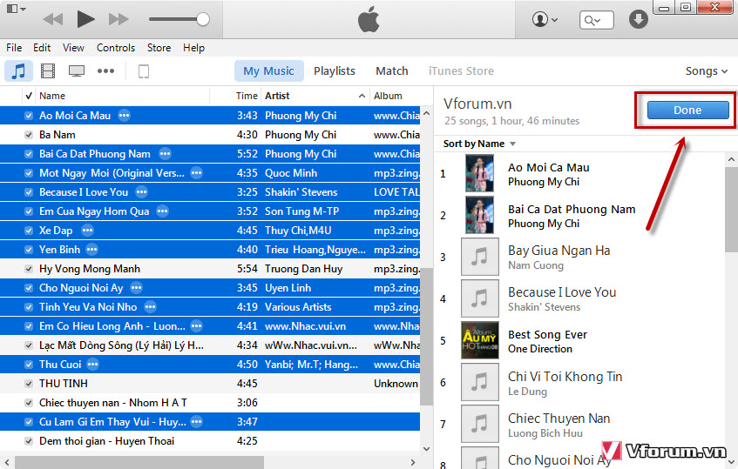Click the Best Song Ever album artwork

479,340
